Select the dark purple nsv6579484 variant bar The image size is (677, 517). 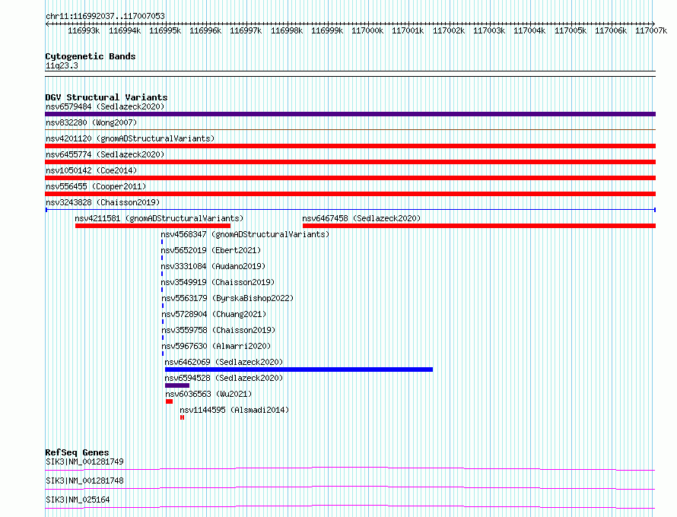(350, 114)
